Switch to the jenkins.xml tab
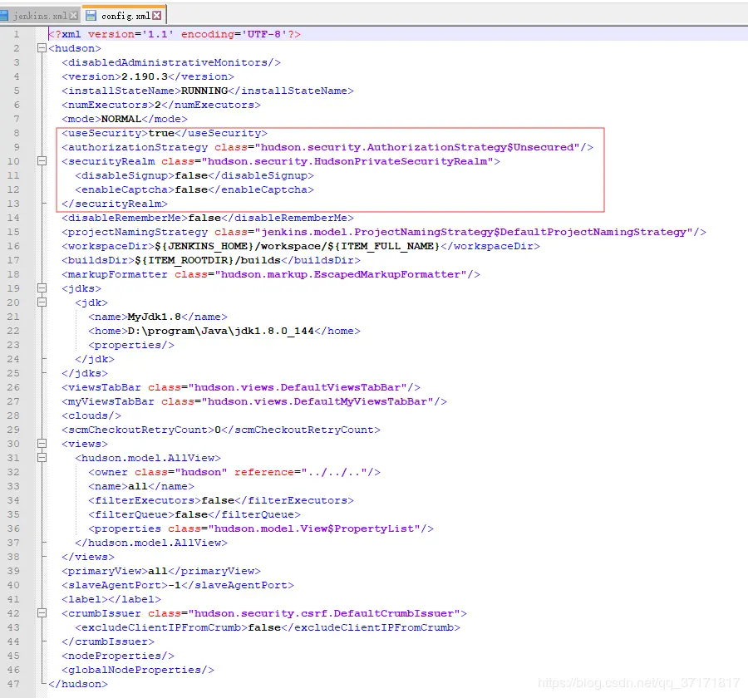The image size is (748, 698). pos(39,16)
